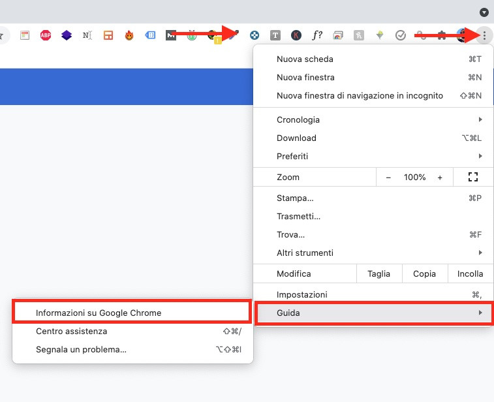The height and width of the screenshot is (402, 494).
Task: Click the Zoom label in the menu
Action: (x=288, y=177)
